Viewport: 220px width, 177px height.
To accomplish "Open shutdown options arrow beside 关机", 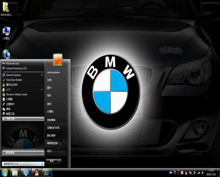I will point(59,161).
